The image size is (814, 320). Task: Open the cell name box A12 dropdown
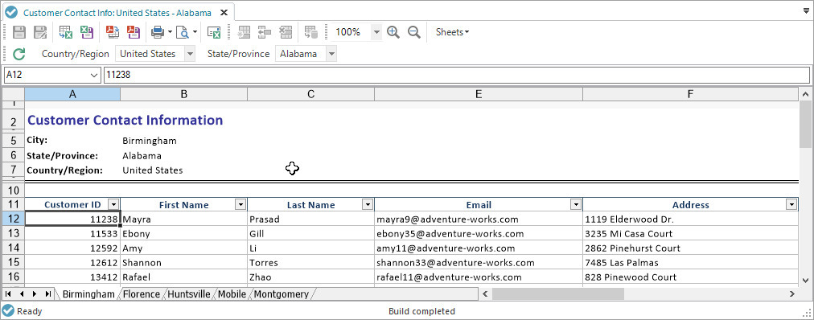pos(94,76)
